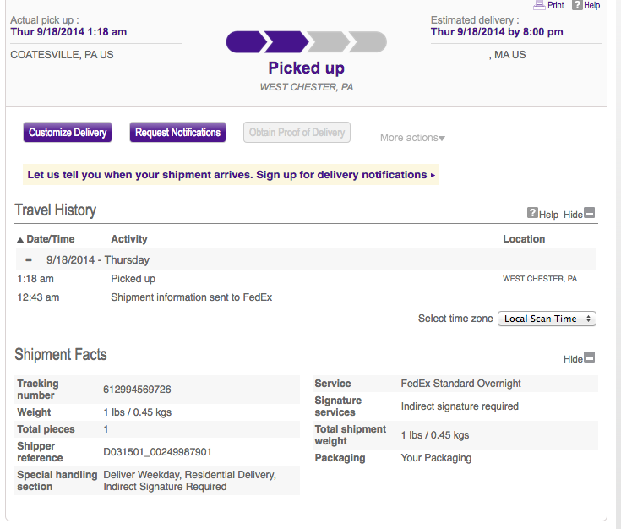Click the Activity column header
The image size is (621, 529).
point(129,239)
